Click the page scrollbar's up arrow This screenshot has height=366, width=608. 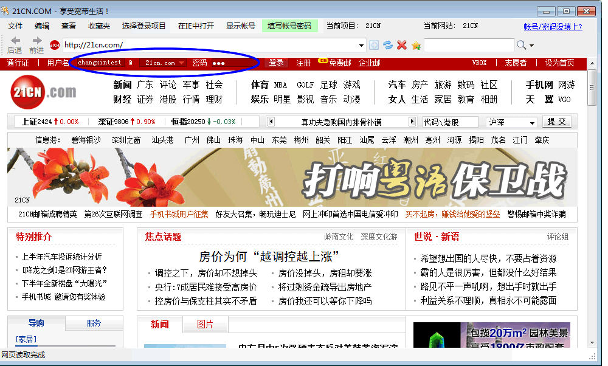[592, 63]
